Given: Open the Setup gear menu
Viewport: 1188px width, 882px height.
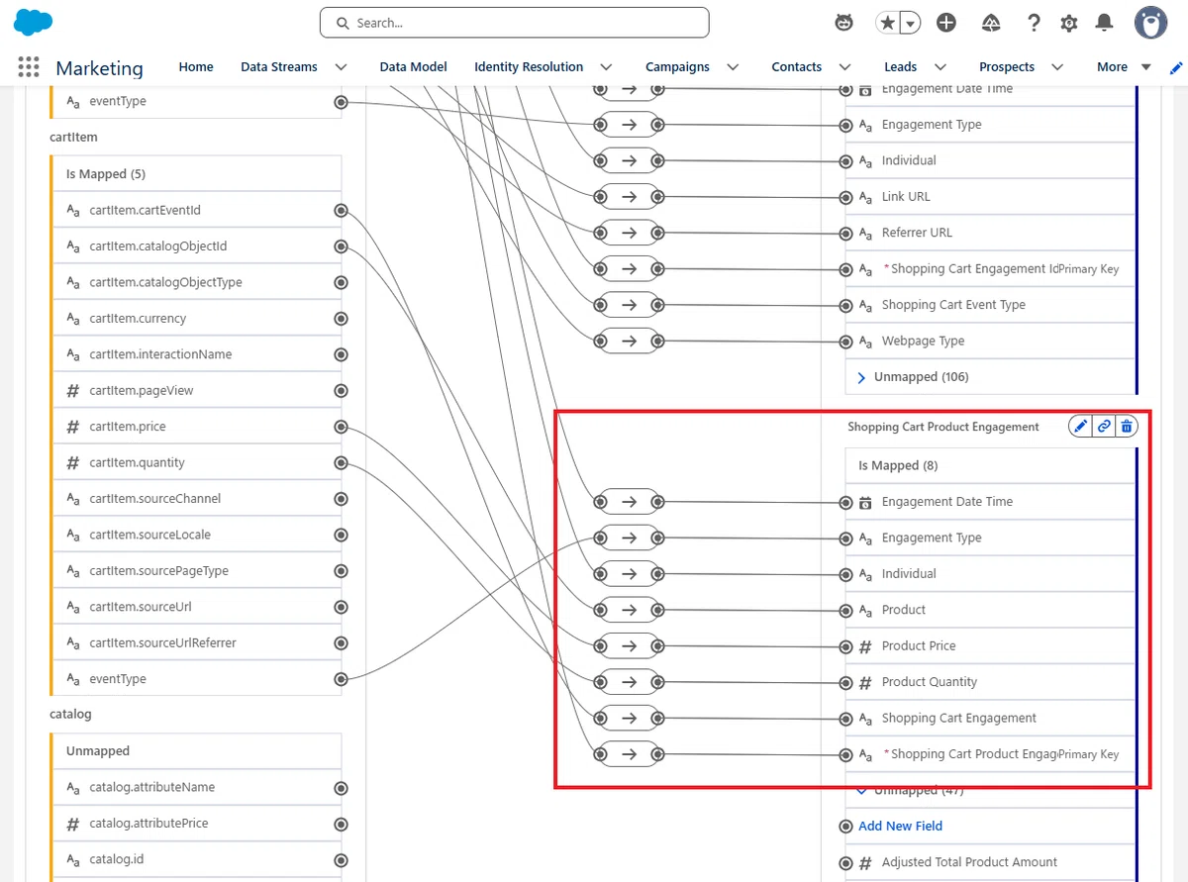Looking at the screenshot, I should [1068, 23].
